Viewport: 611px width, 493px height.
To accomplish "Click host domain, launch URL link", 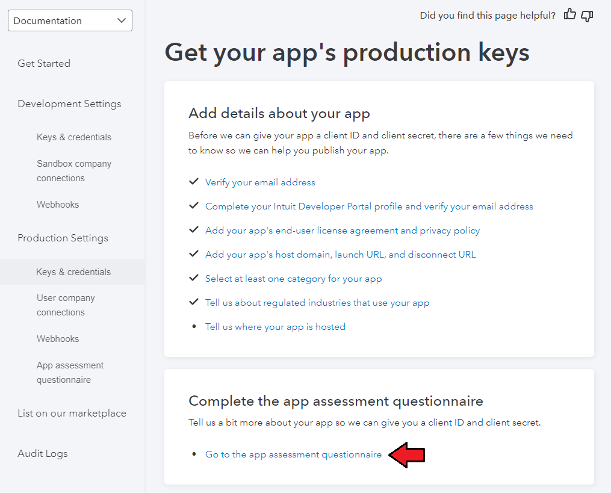I will tap(341, 255).
